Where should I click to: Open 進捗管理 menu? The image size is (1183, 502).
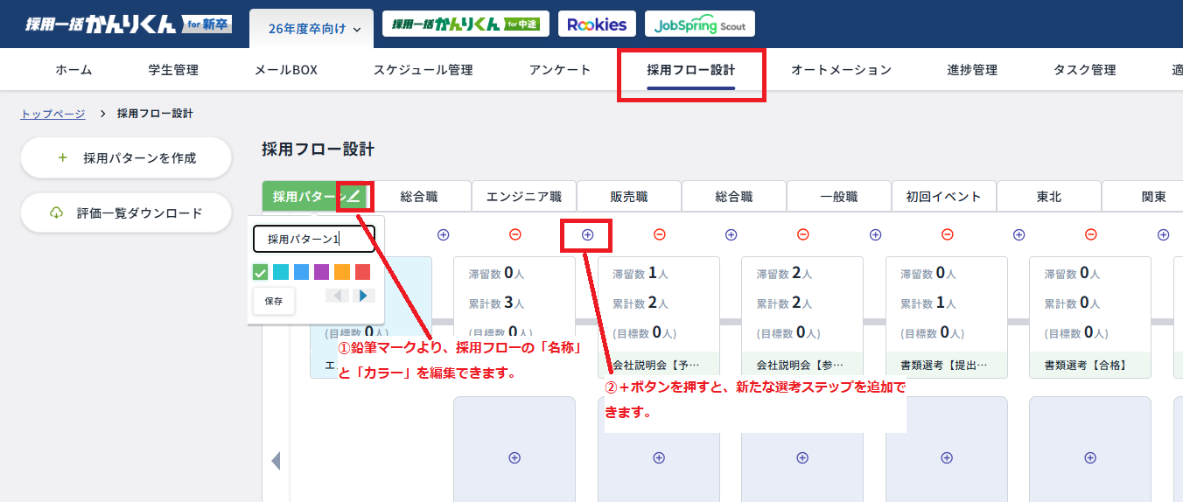pos(972,70)
